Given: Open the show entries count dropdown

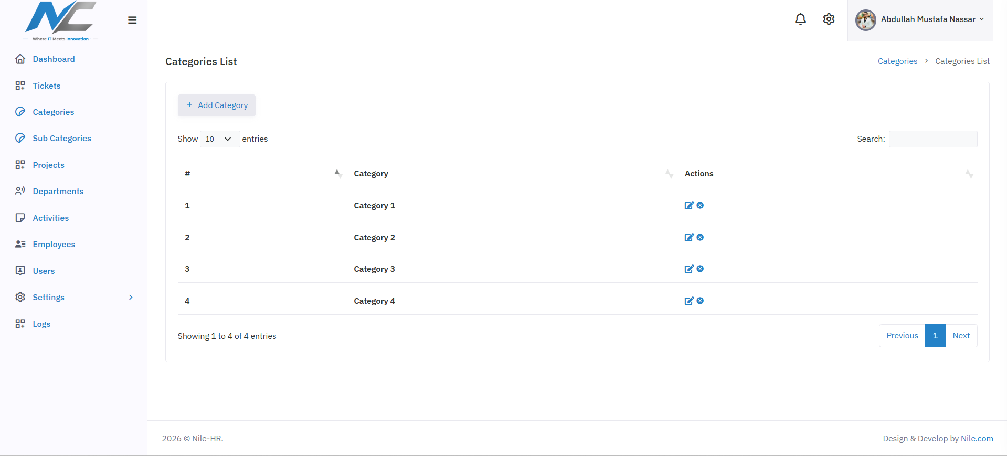Looking at the screenshot, I should 220,139.
